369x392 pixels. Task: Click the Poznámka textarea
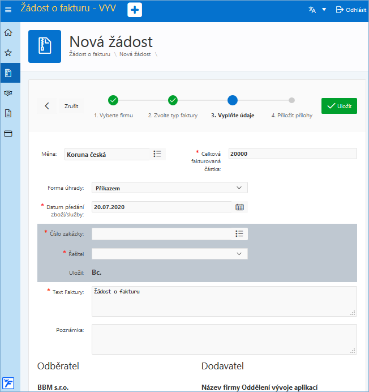(x=224, y=339)
